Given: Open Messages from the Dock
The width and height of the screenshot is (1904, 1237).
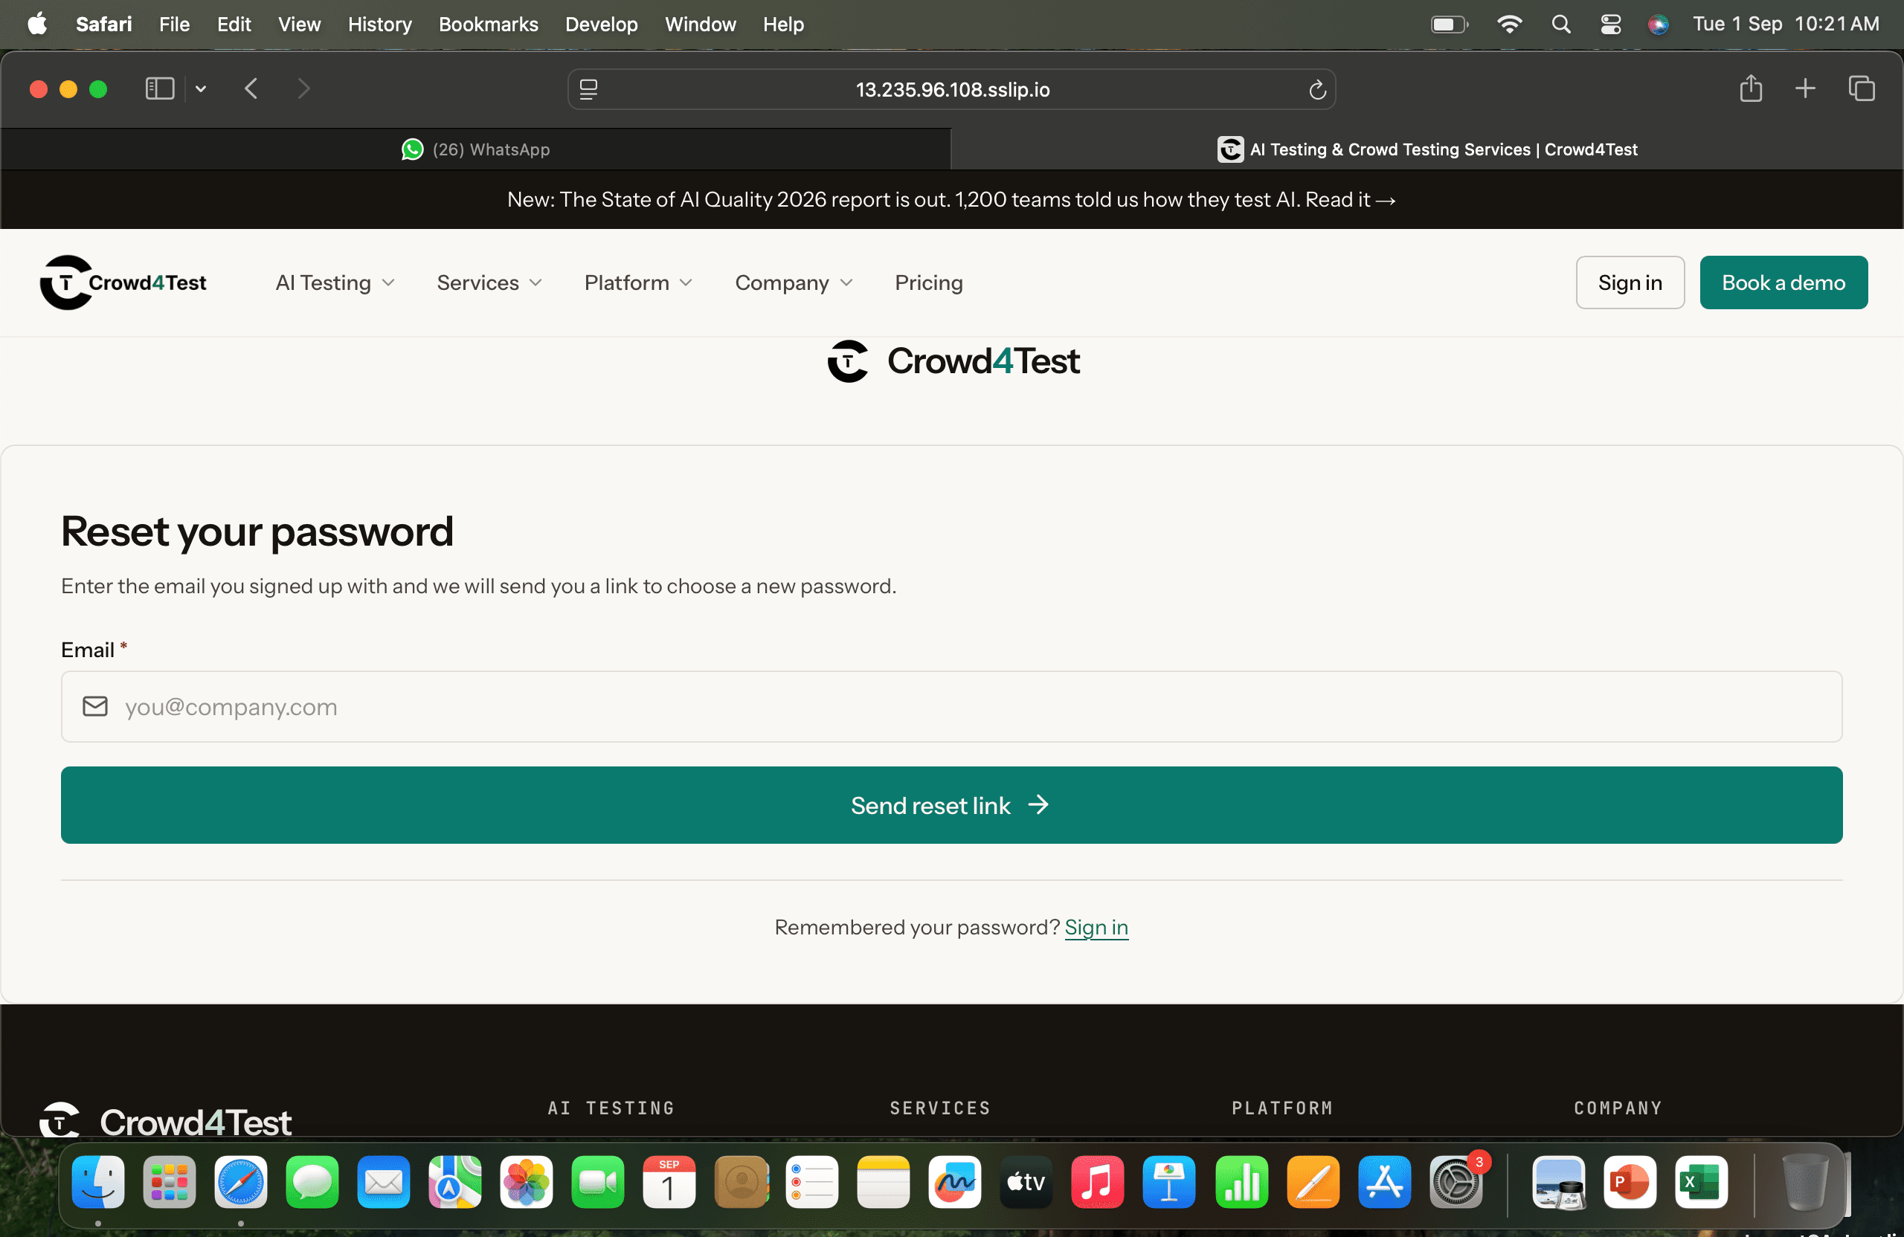Looking at the screenshot, I should click(312, 1181).
